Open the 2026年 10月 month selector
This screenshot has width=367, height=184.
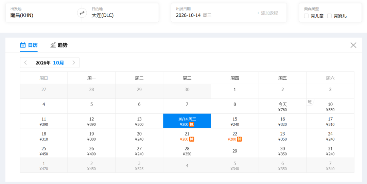(50, 63)
